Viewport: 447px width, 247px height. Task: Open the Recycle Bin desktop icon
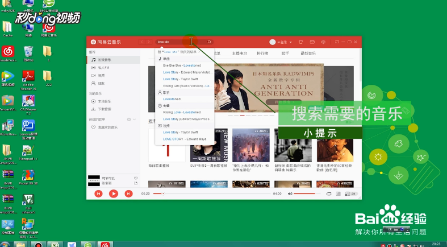tap(28, 53)
